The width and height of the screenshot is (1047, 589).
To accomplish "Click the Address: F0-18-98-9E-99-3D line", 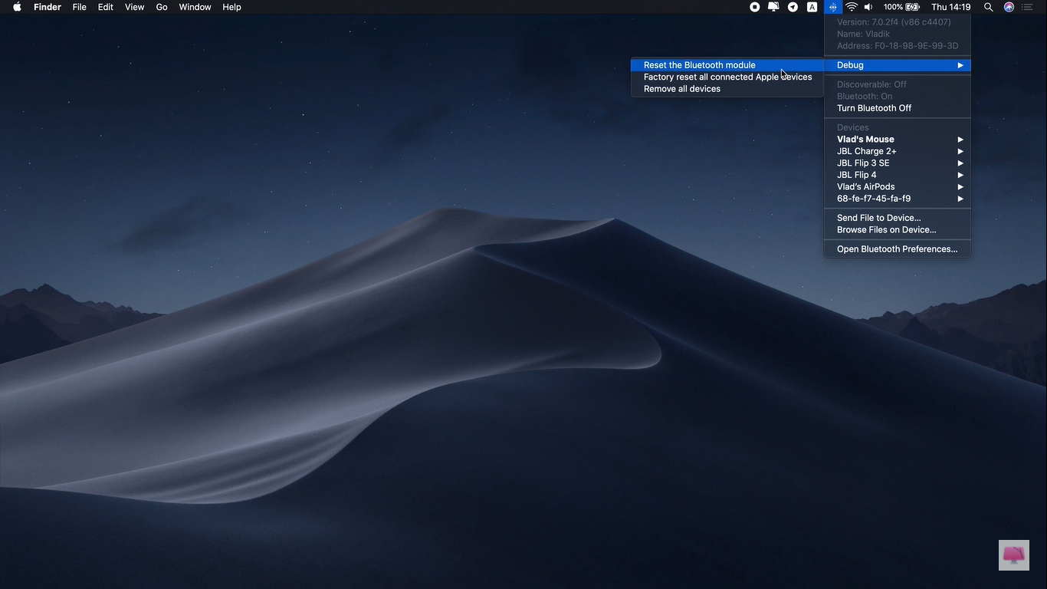I will click(x=898, y=46).
